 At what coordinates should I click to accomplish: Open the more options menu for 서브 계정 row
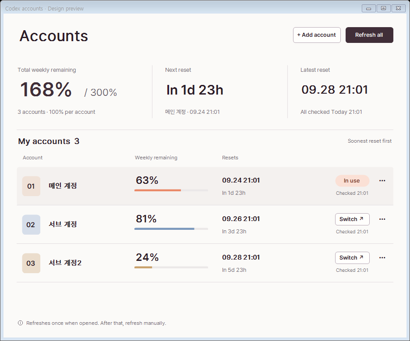pos(382,219)
